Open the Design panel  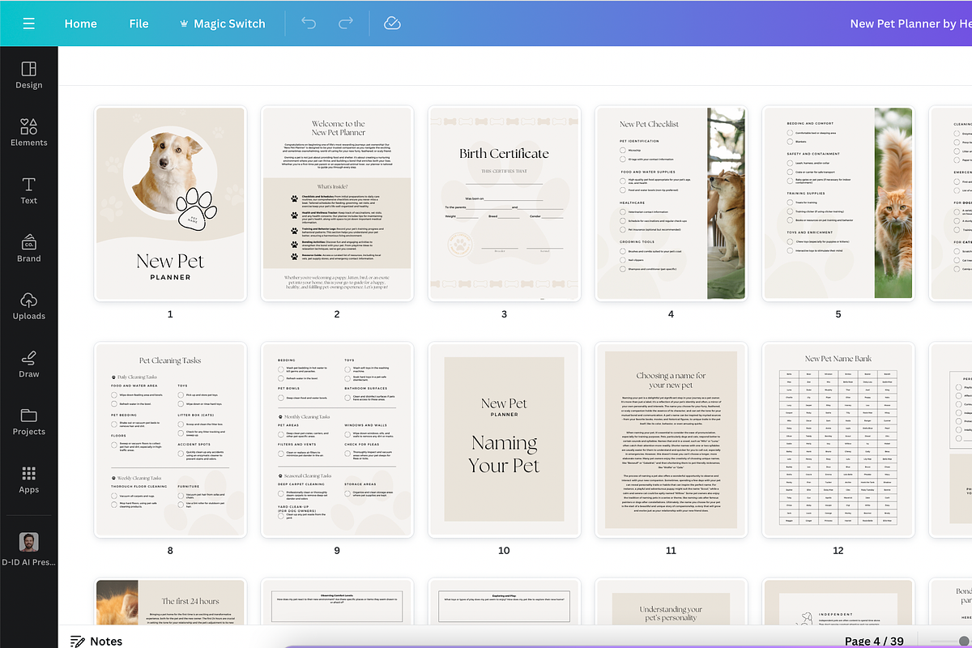pos(29,75)
